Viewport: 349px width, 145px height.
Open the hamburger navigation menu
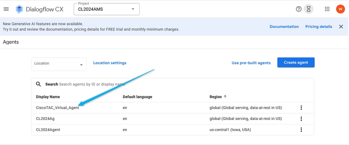click(6, 9)
